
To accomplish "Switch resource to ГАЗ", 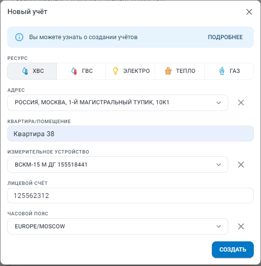I will click(x=229, y=71).
